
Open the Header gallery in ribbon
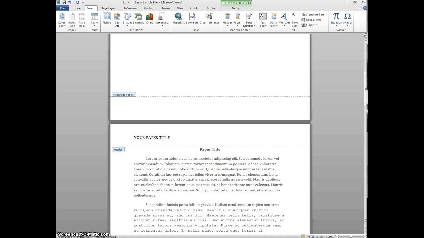[227, 20]
